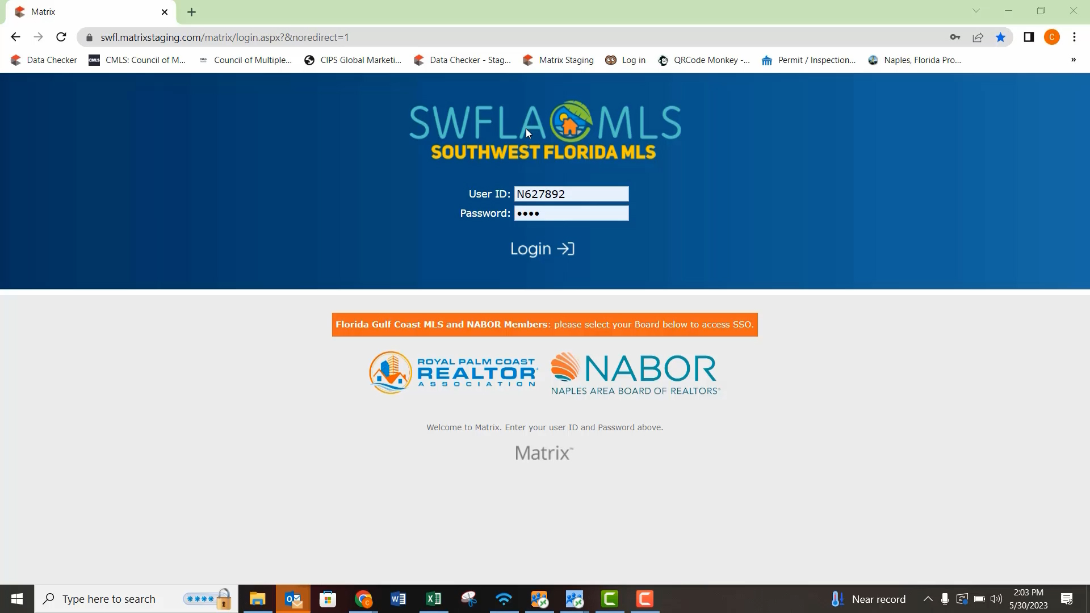Click the address bar URL
Screen dimensions: 1090x613
pos(225,37)
